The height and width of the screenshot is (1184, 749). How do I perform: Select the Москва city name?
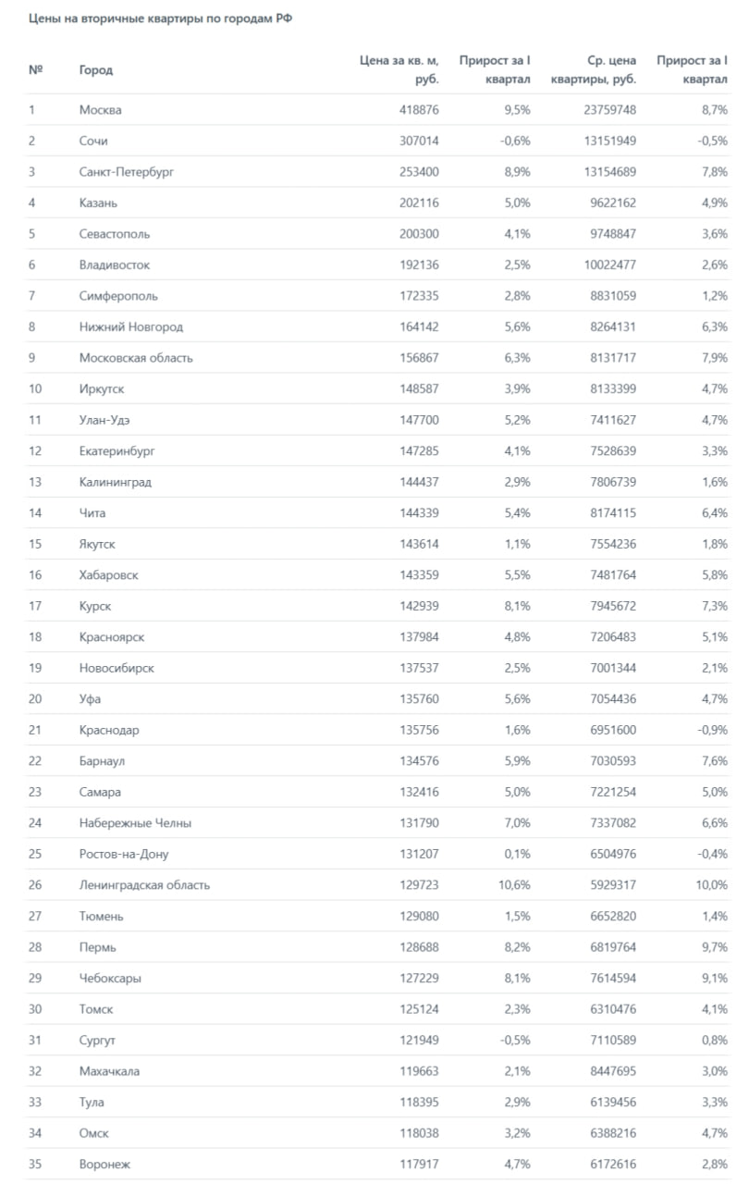(101, 110)
